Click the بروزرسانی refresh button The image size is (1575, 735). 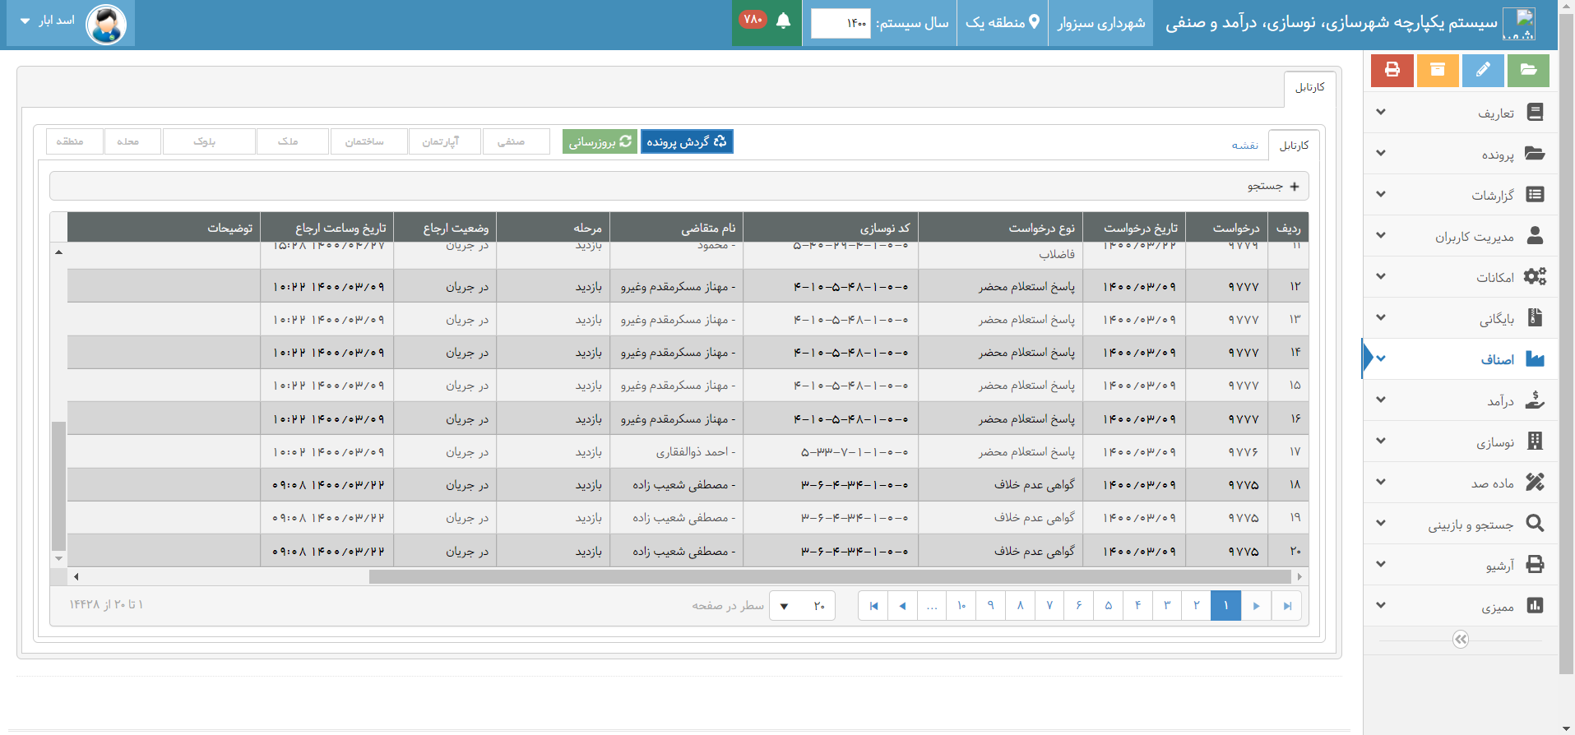600,141
